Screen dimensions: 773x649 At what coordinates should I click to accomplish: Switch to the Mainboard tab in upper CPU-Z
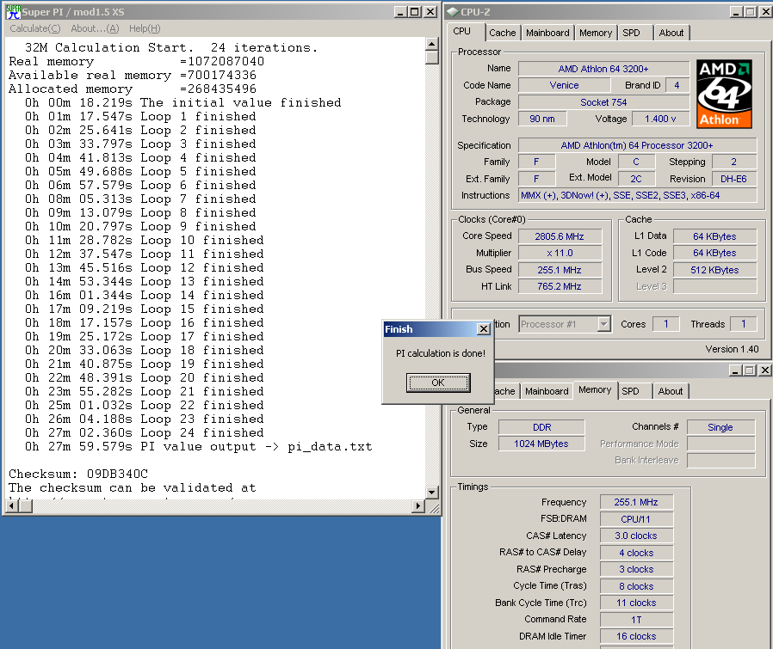pyautogui.click(x=547, y=33)
